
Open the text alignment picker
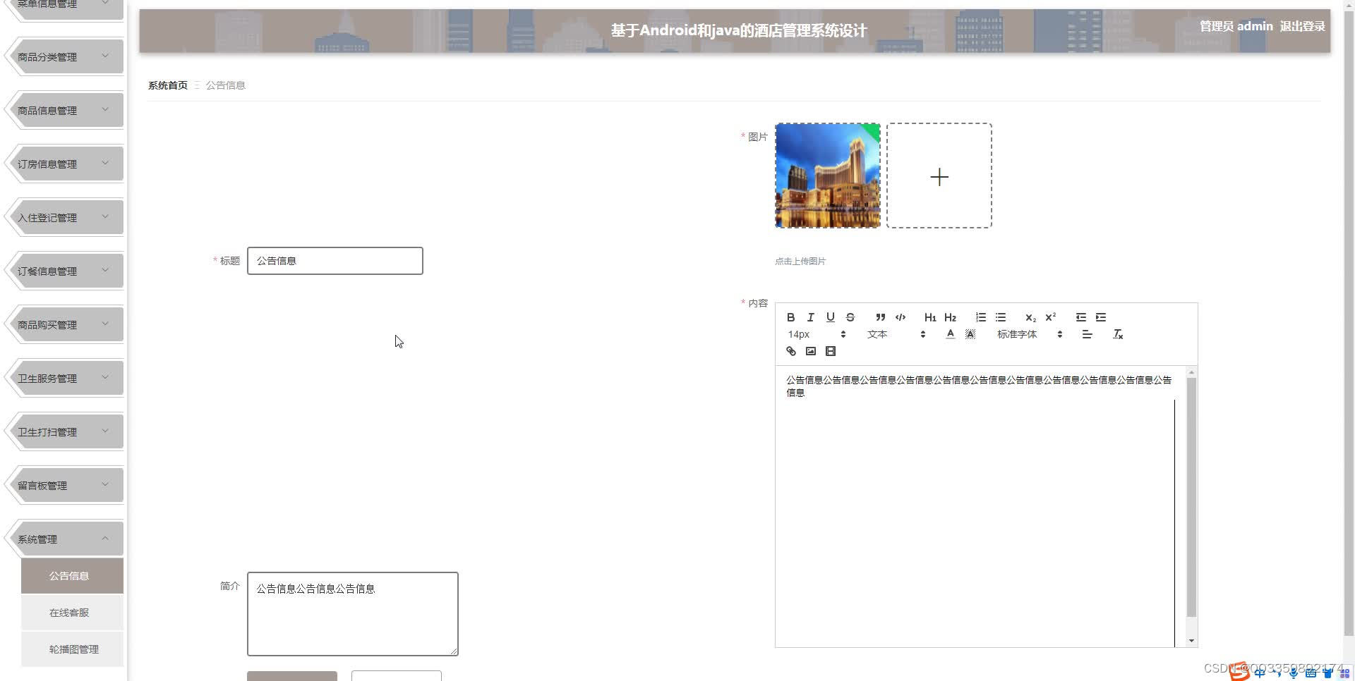pos(1087,334)
